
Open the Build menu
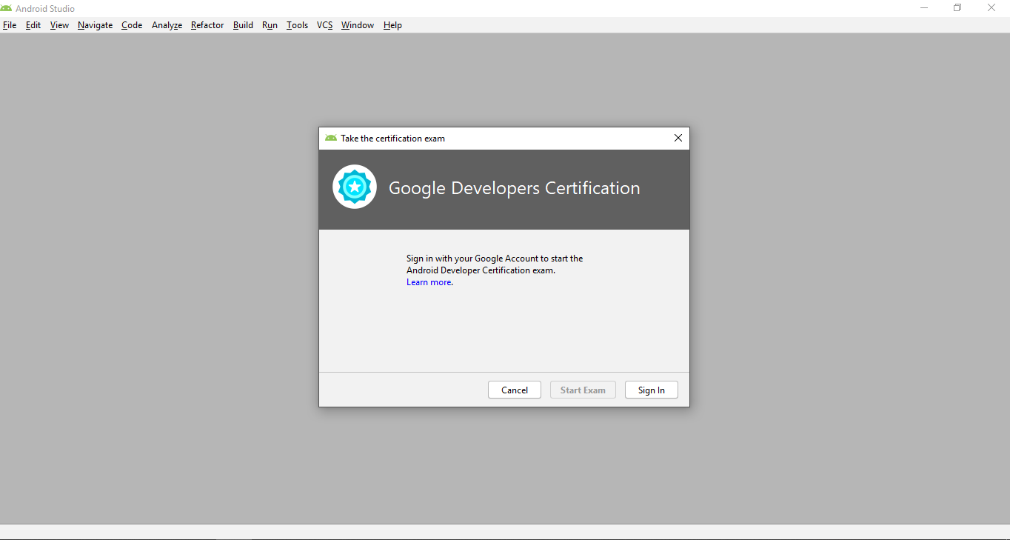tap(243, 25)
